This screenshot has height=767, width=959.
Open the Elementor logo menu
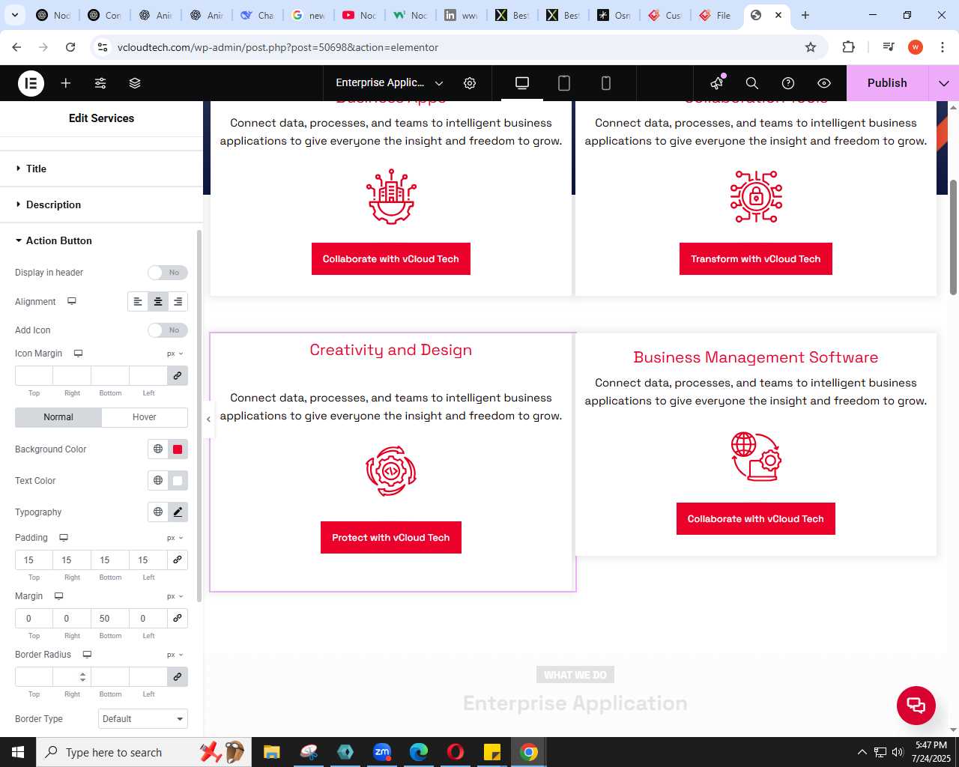(x=31, y=83)
